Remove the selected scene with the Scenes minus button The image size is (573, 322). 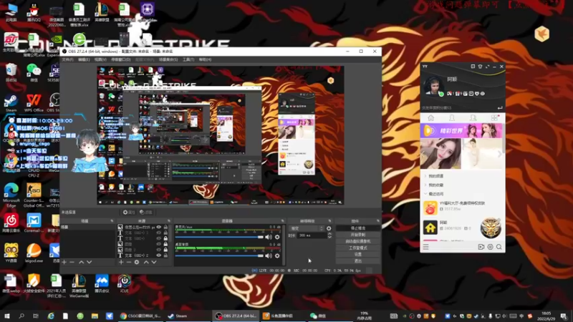click(72, 262)
